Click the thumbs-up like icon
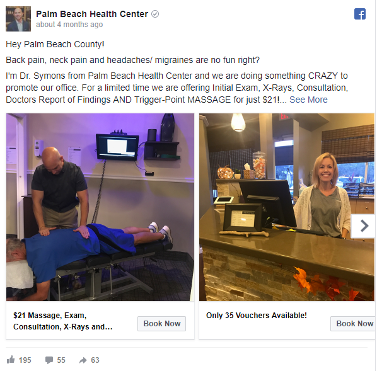Screen dimensions: 377x371 pyautogui.click(x=11, y=360)
